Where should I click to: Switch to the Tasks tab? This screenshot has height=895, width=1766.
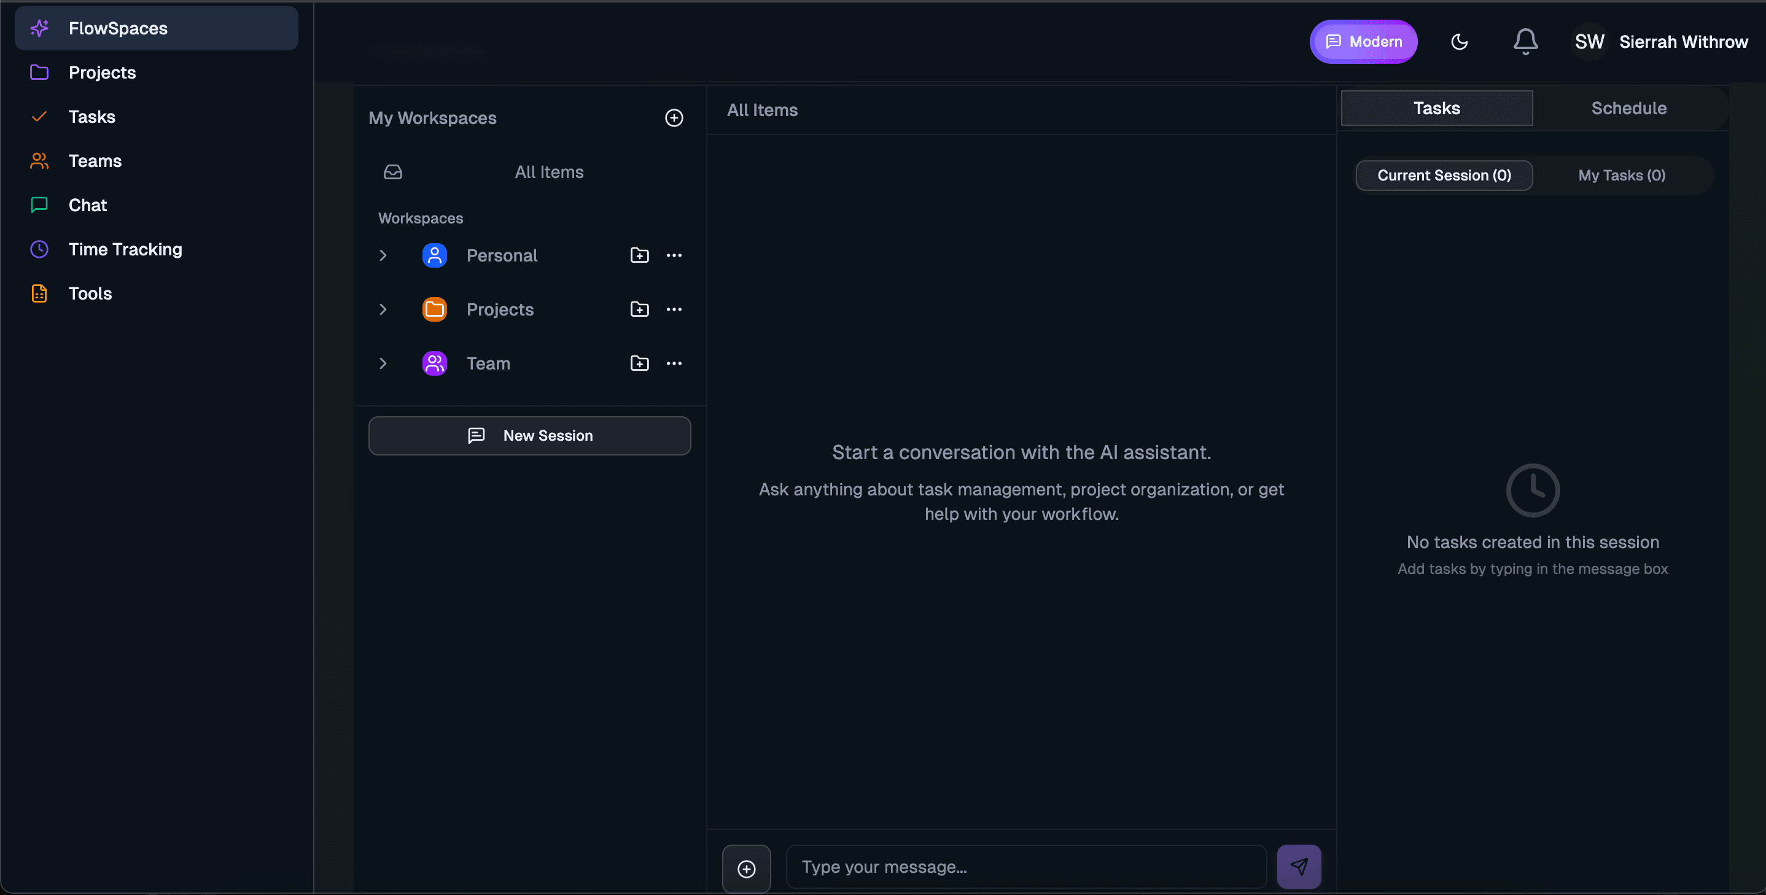click(1436, 108)
